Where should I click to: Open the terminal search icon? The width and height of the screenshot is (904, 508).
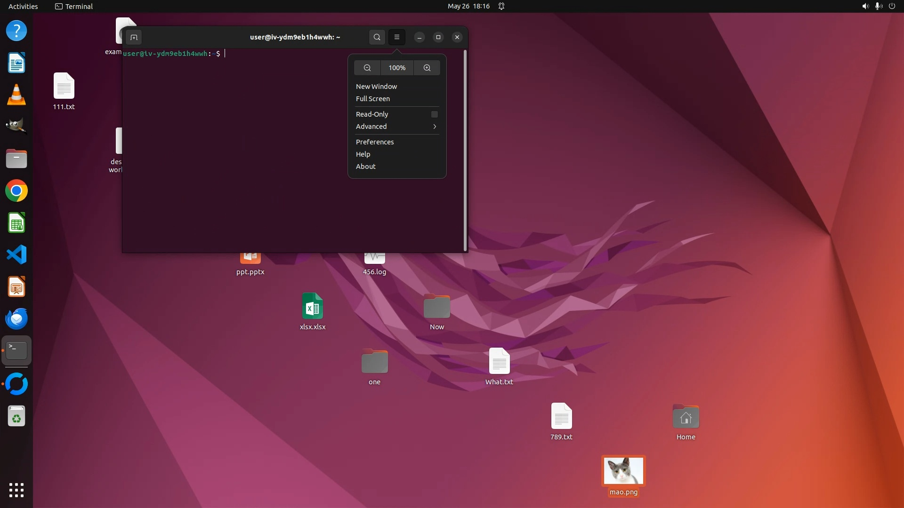click(x=377, y=37)
